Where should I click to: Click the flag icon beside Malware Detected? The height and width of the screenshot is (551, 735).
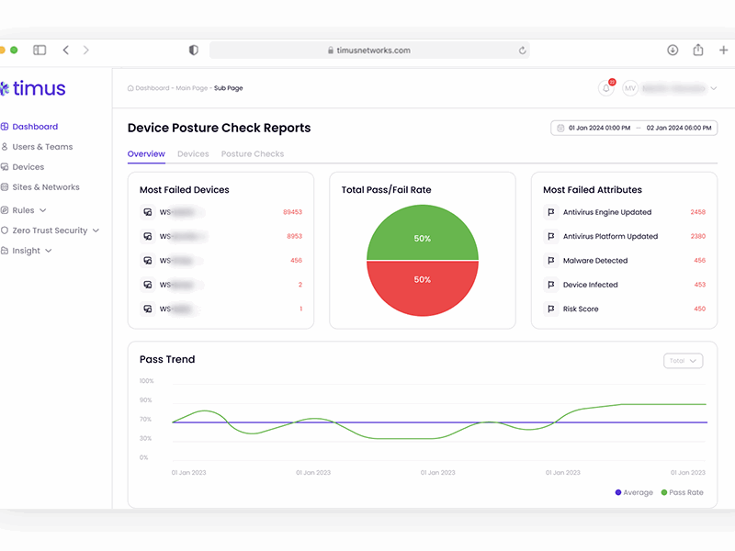[x=550, y=261]
